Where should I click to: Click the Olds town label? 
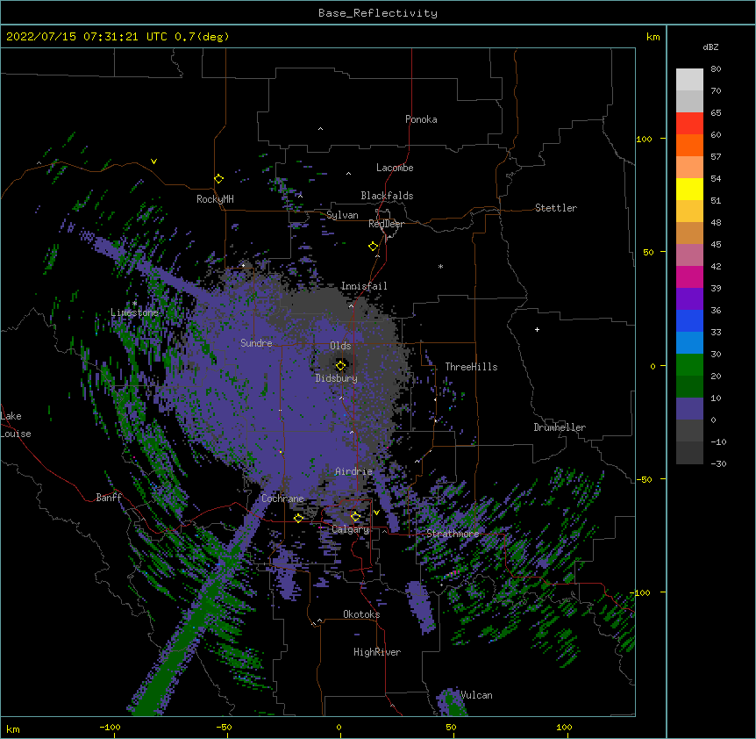pos(340,346)
